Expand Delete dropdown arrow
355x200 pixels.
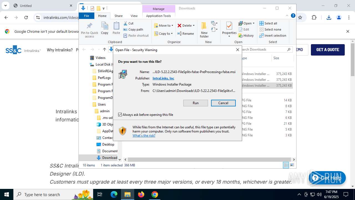pos(194,26)
